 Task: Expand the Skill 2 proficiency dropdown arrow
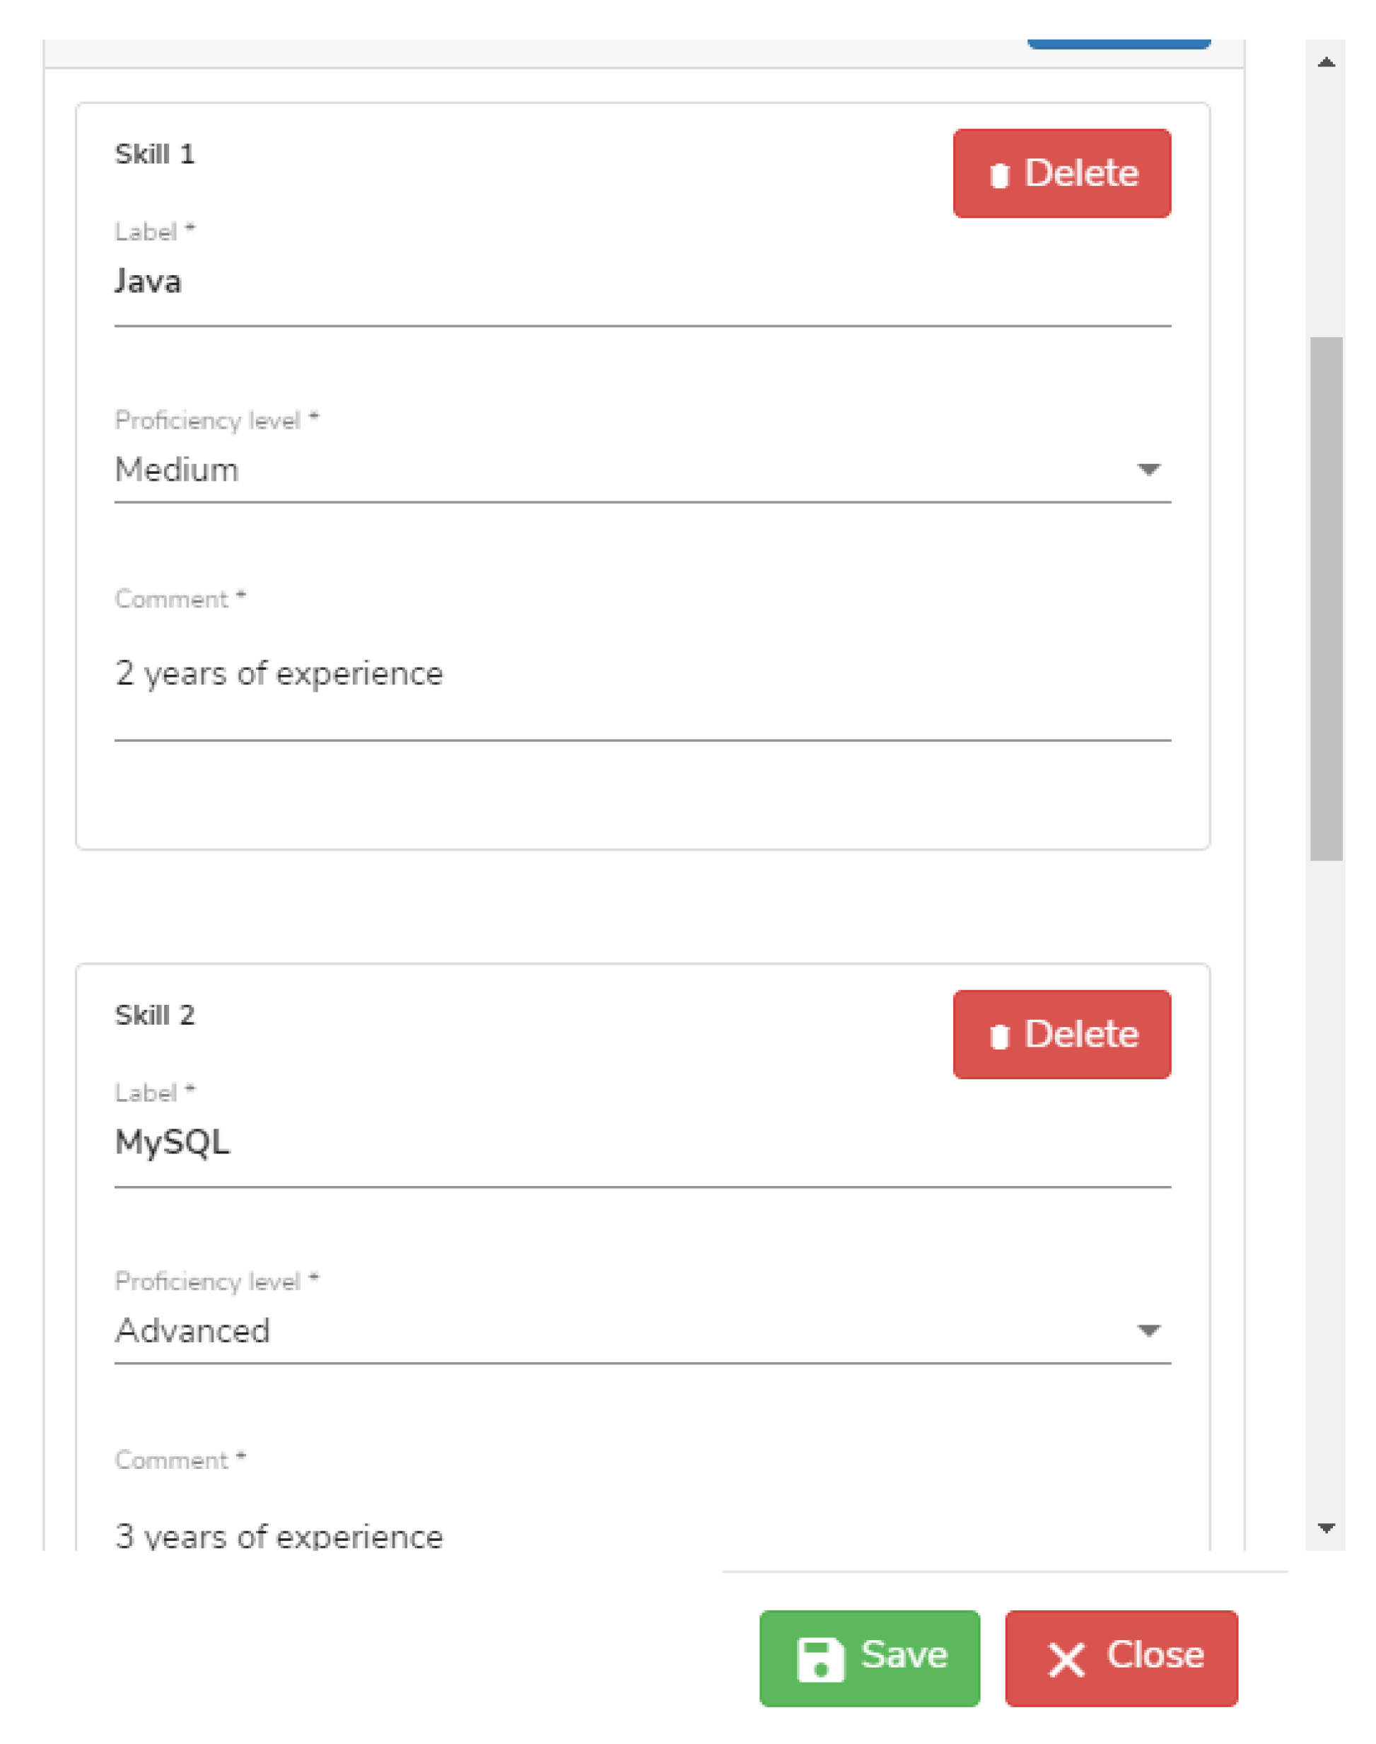click(x=1148, y=1330)
